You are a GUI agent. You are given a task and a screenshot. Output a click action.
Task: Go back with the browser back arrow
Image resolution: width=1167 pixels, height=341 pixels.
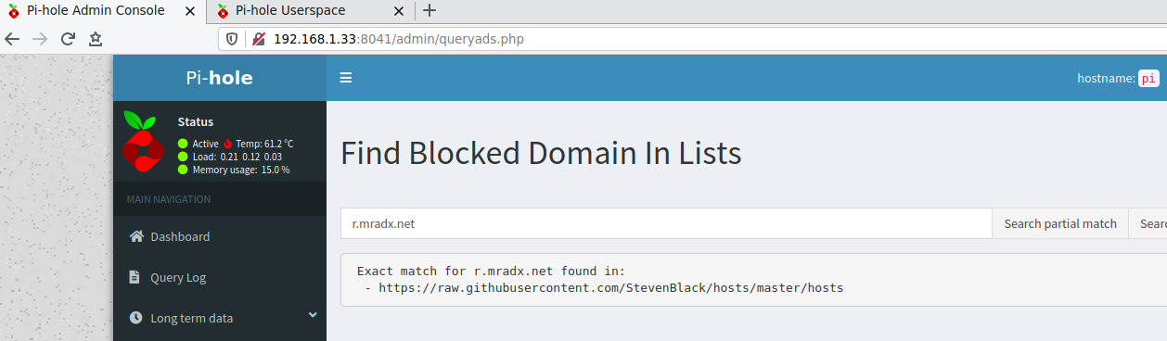tap(12, 39)
